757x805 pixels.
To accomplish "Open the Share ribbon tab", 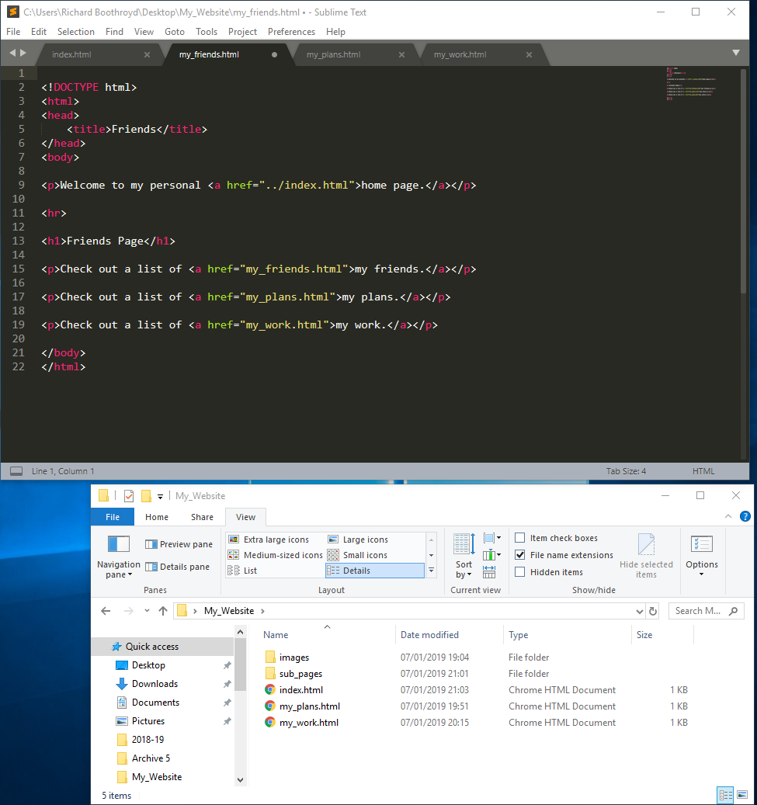I will point(202,517).
